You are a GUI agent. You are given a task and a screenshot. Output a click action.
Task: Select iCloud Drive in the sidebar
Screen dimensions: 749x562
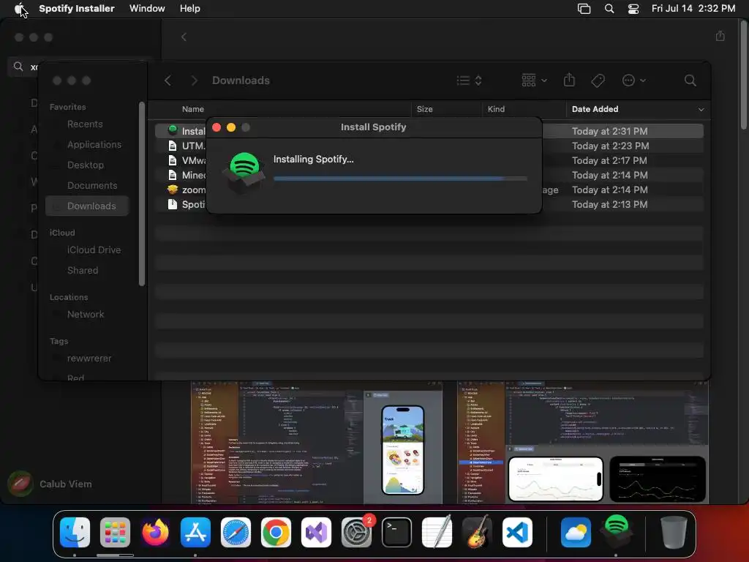click(x=94, y=250)
